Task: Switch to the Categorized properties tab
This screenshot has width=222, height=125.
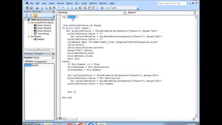Action: tap(41, 62)
